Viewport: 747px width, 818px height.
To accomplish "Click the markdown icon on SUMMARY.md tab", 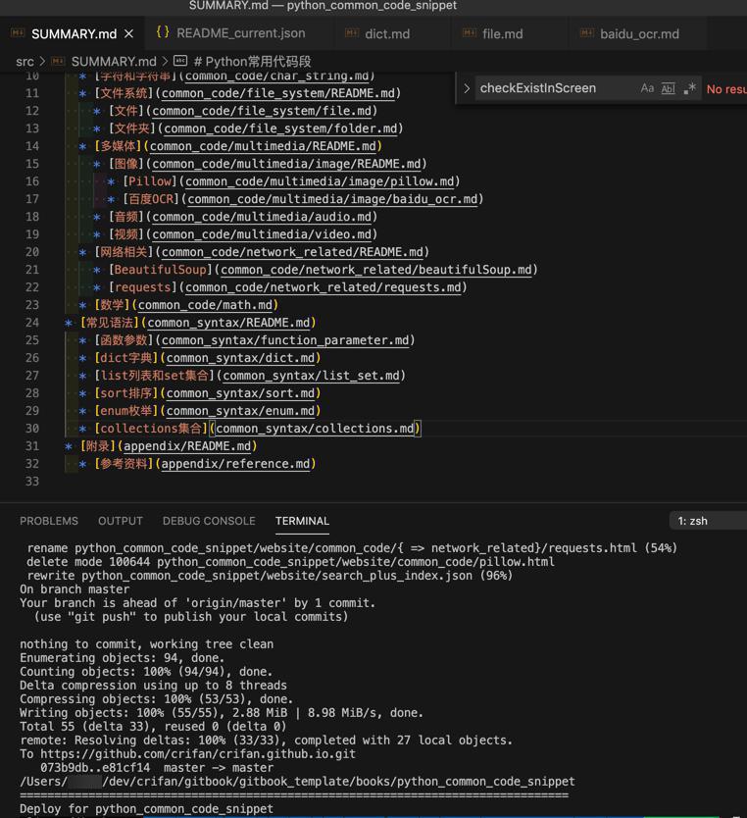I will point(18,33).
